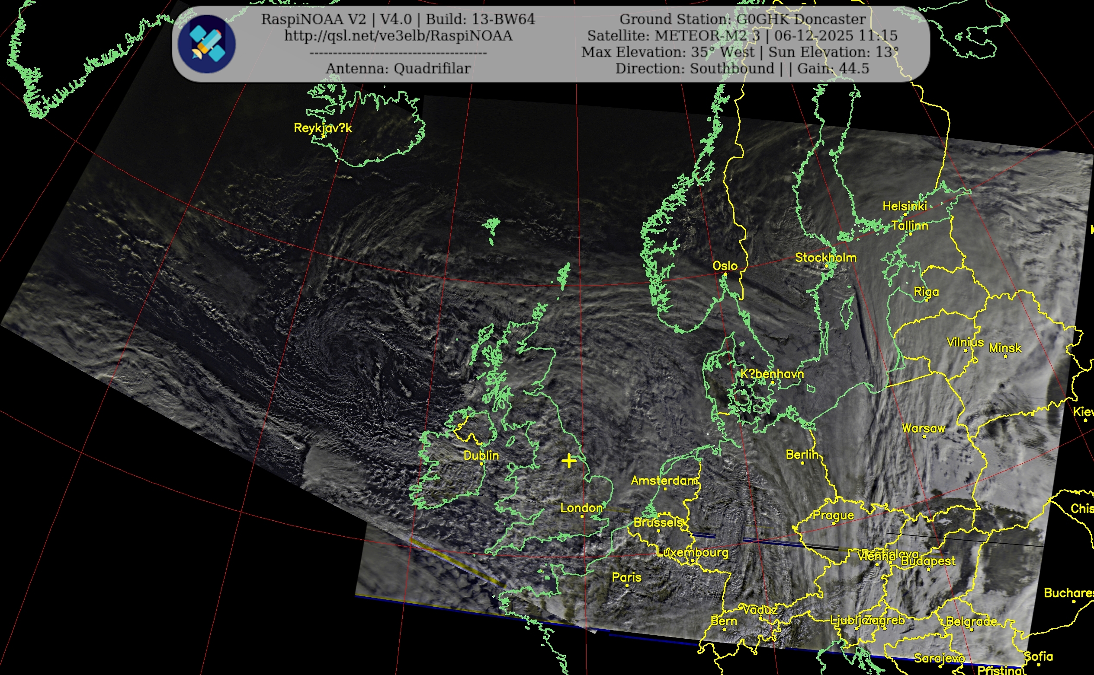Click the Paris city label
1094x675 pixels.
(626, 578)
